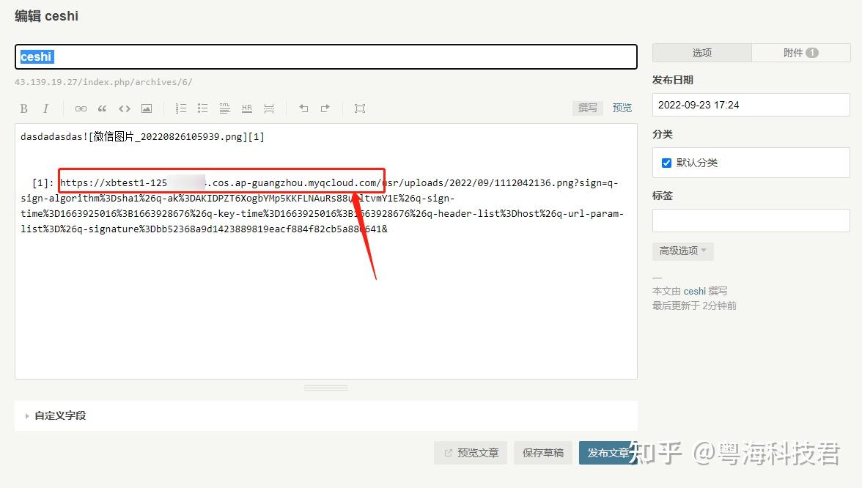Apply italic formatting in editor toolbar
The width and height of the screenshot is (862, 488).
pyautogui.click(x=45, y=108)
